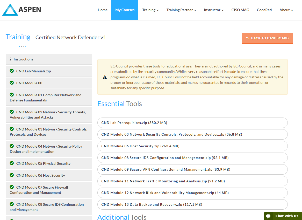302x220 pixels.
Task: Click the speech bubble icon in Chat With Us
Action: click(268, 216)
